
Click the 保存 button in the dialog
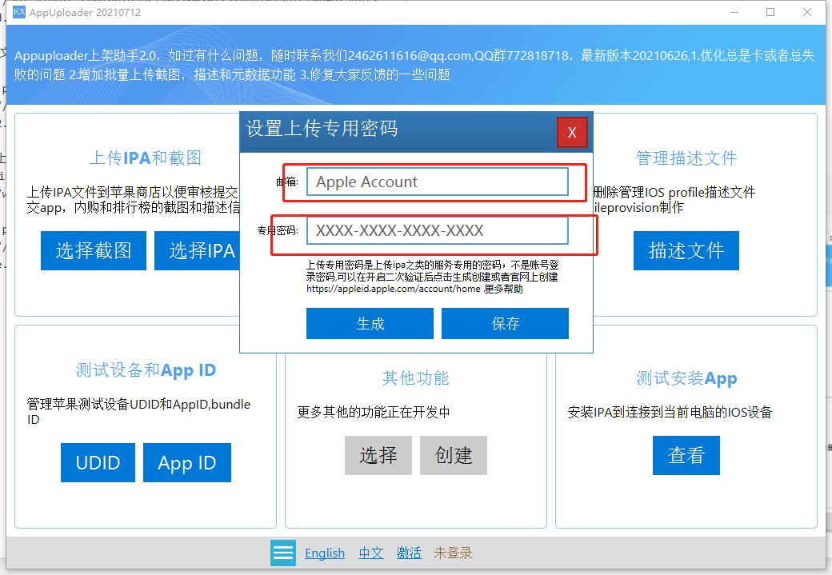coord(505,324)
